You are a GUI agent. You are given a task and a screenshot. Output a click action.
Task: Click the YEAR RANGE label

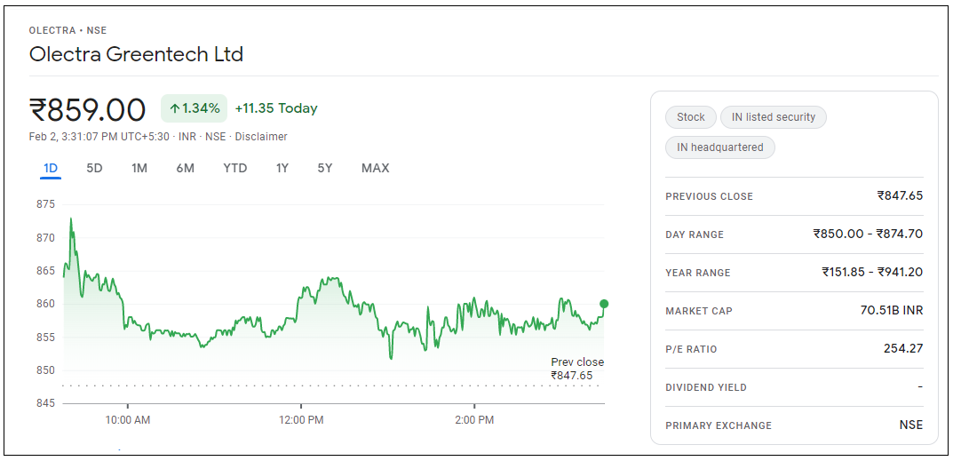click(x=698, y=273)
